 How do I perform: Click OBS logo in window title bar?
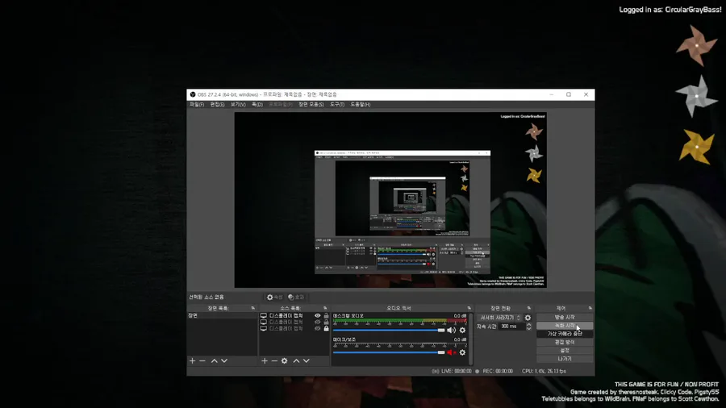pyautogui.click(x=193, y=94)
